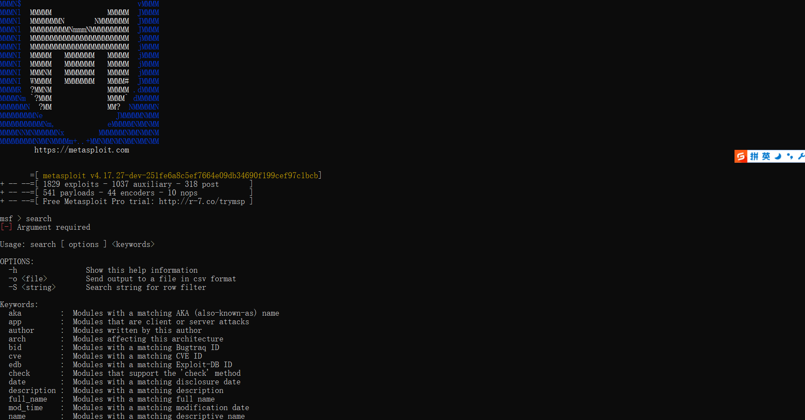Screen dimensions: 805x420
Task: Click the '-o <file>' option flag
Action: tap(28, 279)
